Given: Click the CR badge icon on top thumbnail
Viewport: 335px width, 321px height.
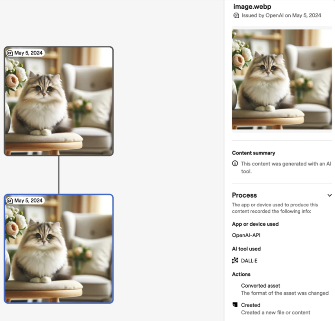Looking at the screenshot, I should pos(10,53).
